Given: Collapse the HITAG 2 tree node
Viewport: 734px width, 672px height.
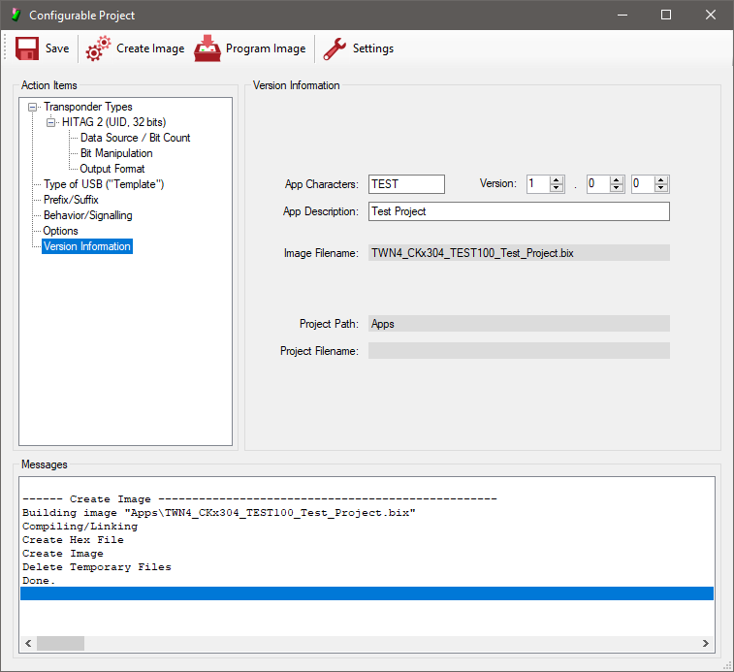Looking at the screenshot, I should coord(50,123).
